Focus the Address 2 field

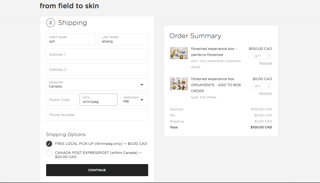97,69
